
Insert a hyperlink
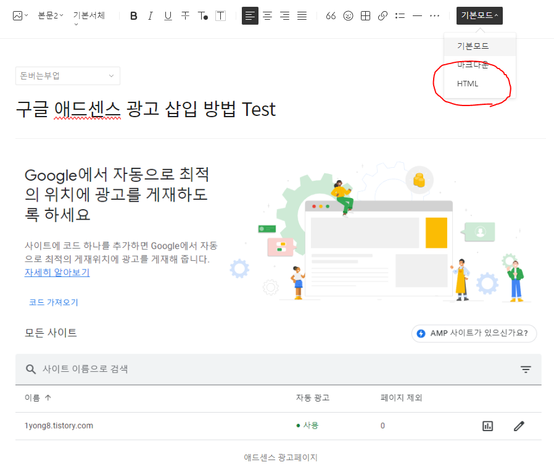(x=382, y=16)
